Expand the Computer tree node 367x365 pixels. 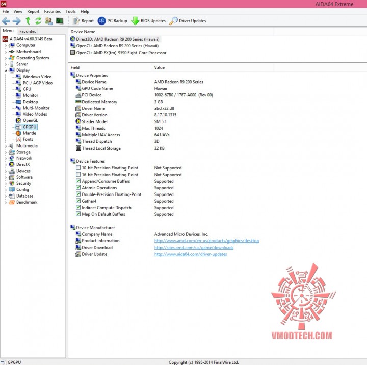6,46
